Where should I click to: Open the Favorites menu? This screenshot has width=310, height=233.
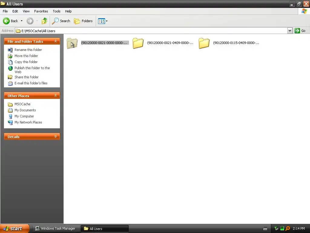(41, 11)
